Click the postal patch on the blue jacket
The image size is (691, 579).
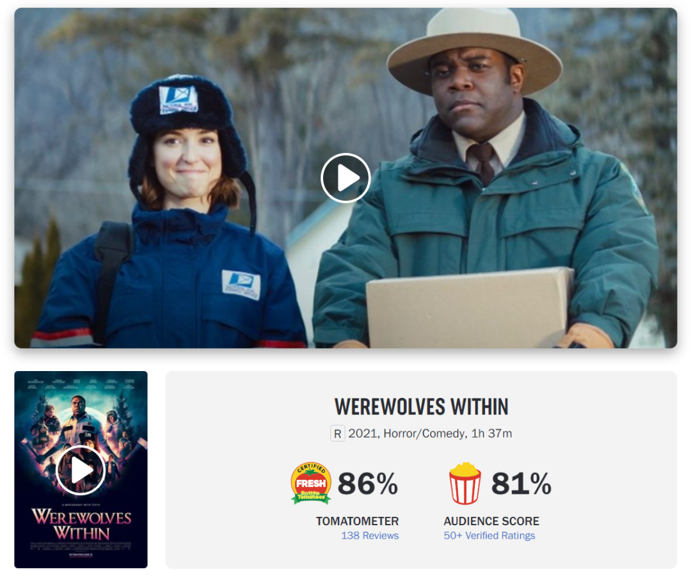point(241,285)
